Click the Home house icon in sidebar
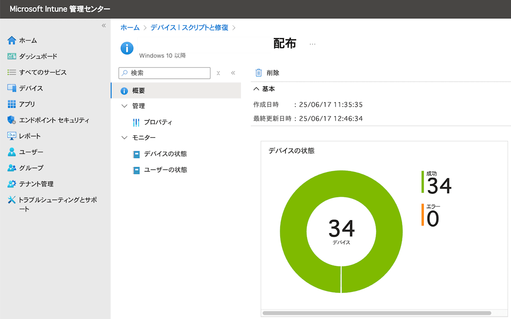This screenshot has height=319, width=511. point(11,40)
